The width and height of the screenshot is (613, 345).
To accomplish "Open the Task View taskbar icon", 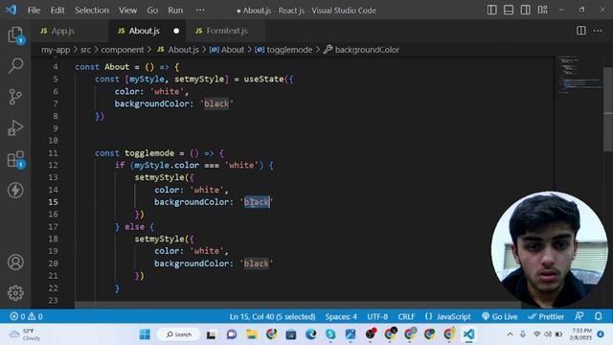I will [212, 334].
